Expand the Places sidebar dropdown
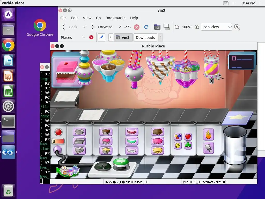 84,37
